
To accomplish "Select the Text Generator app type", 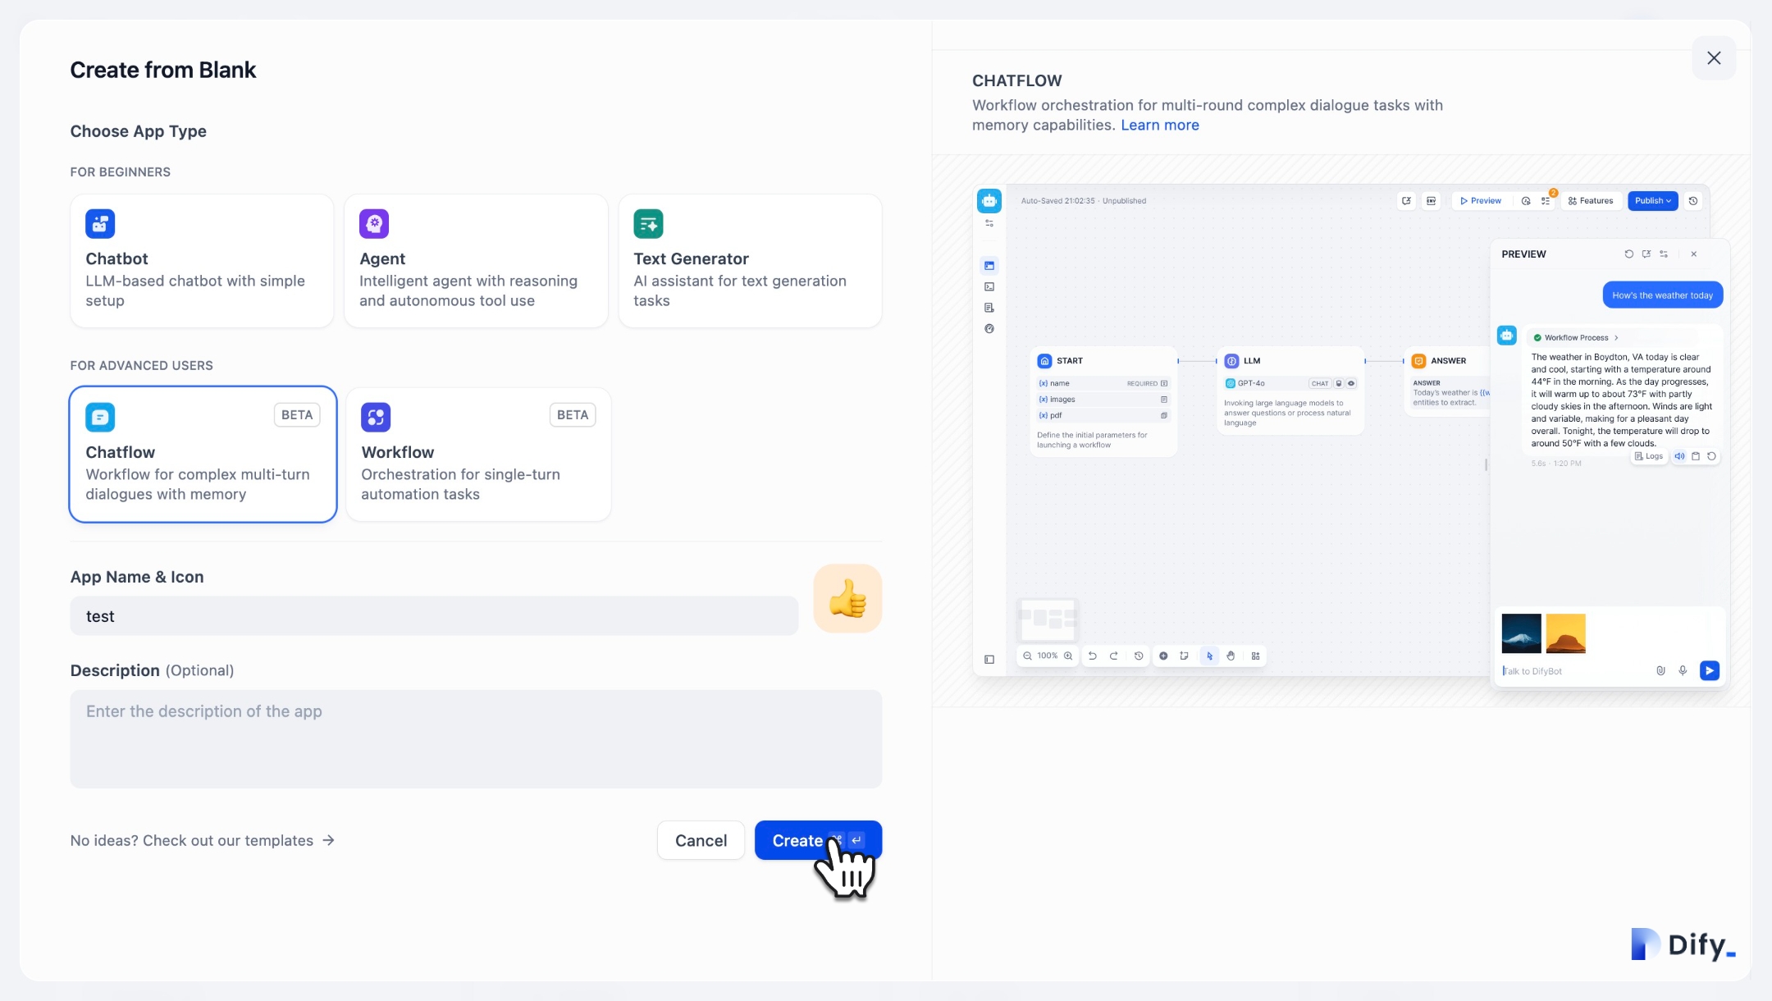I will click(x=750, y=261).
